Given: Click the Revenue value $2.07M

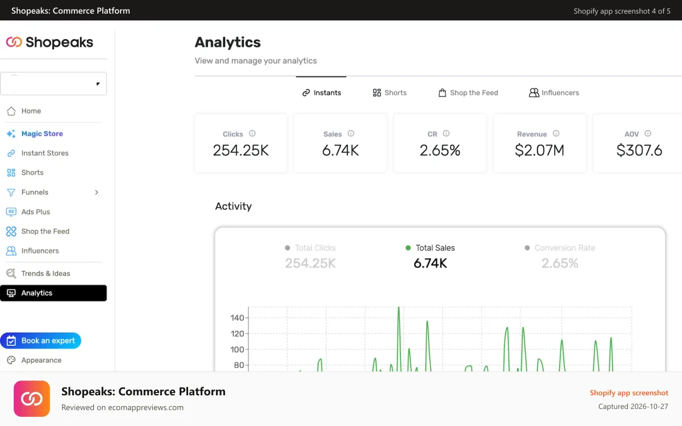Looking at the screenshot, I should click(x=539, y=151).
